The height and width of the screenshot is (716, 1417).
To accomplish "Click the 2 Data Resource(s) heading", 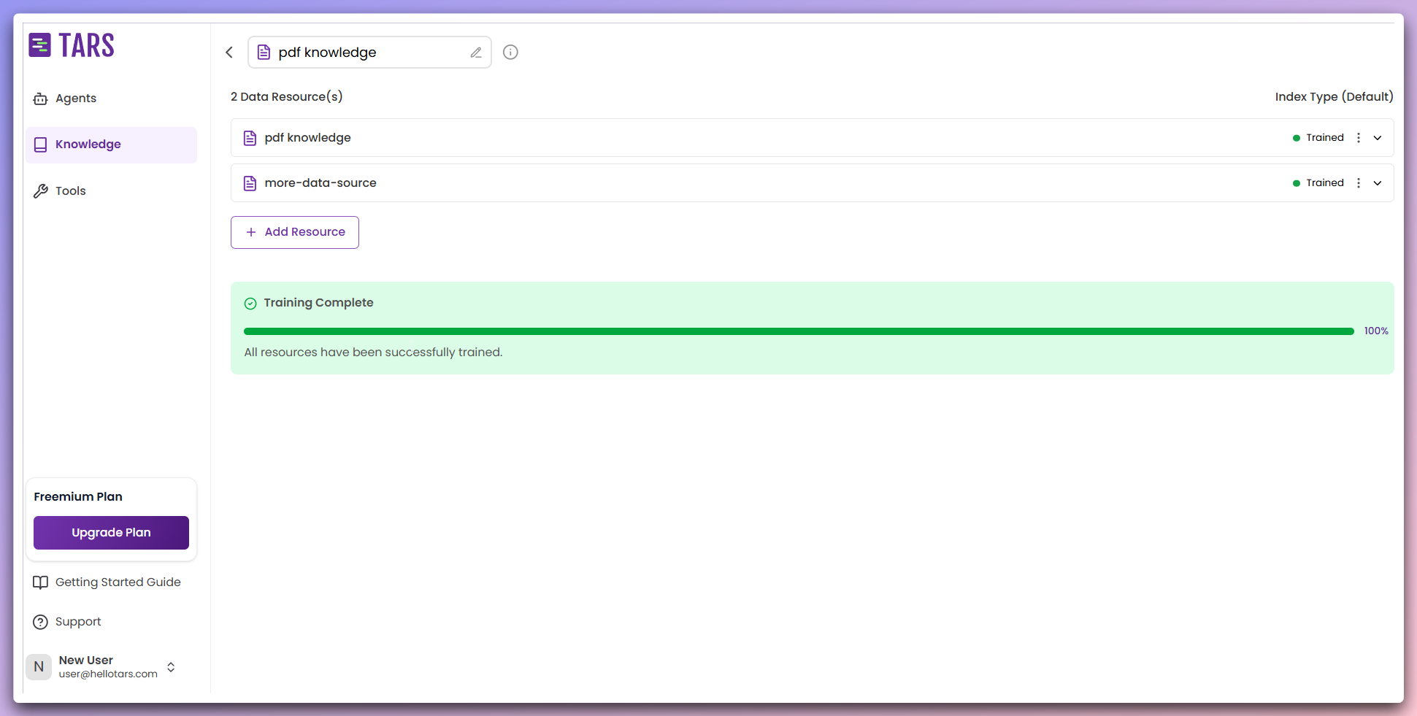I will pos(287,97).
